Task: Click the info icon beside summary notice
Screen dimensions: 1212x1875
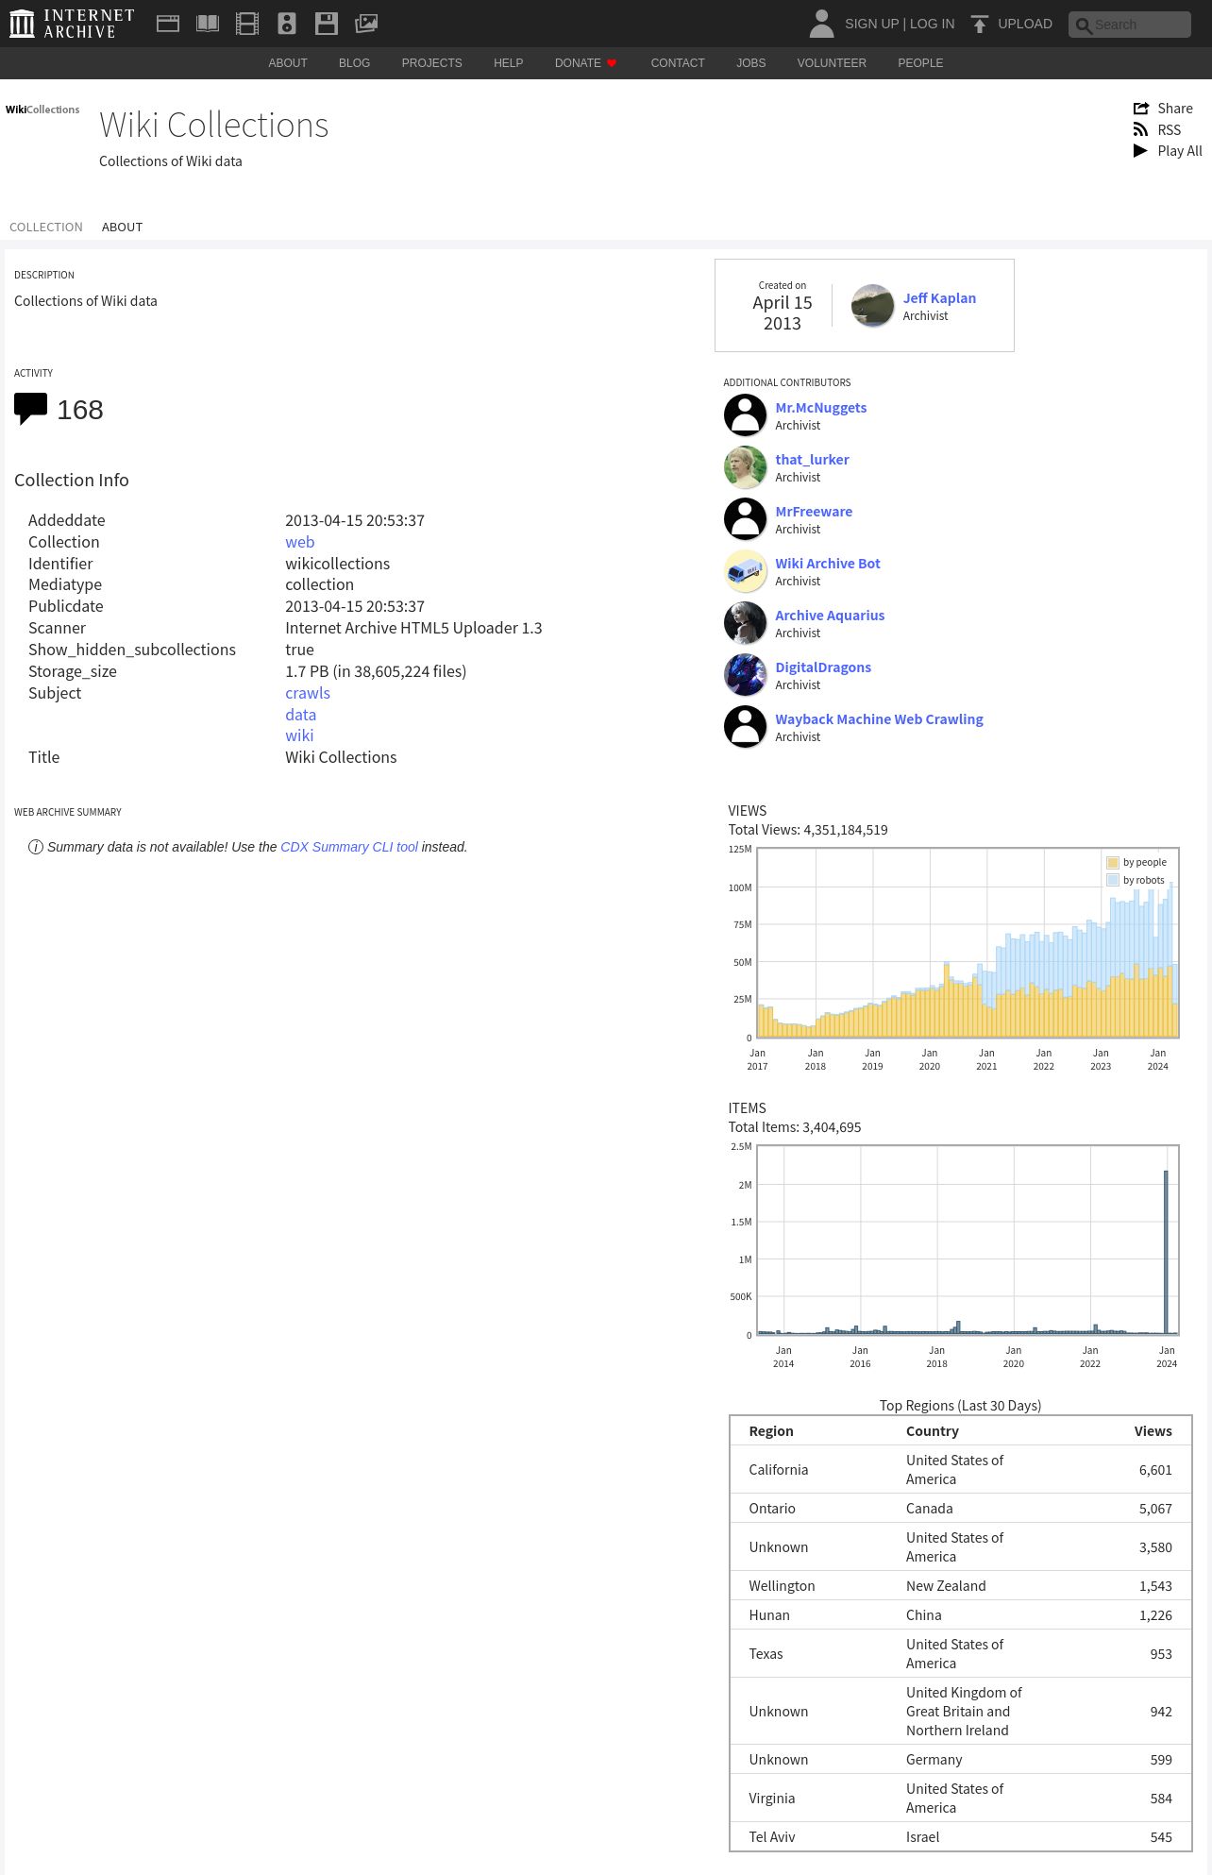Action: [x=36, y=847]
